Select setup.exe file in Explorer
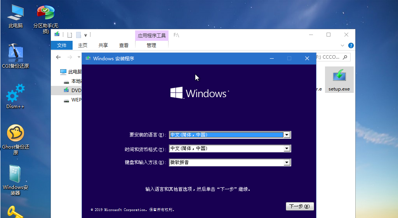This screenshot has width=398, height=218. pyautogui.click(x=339, y=80)
